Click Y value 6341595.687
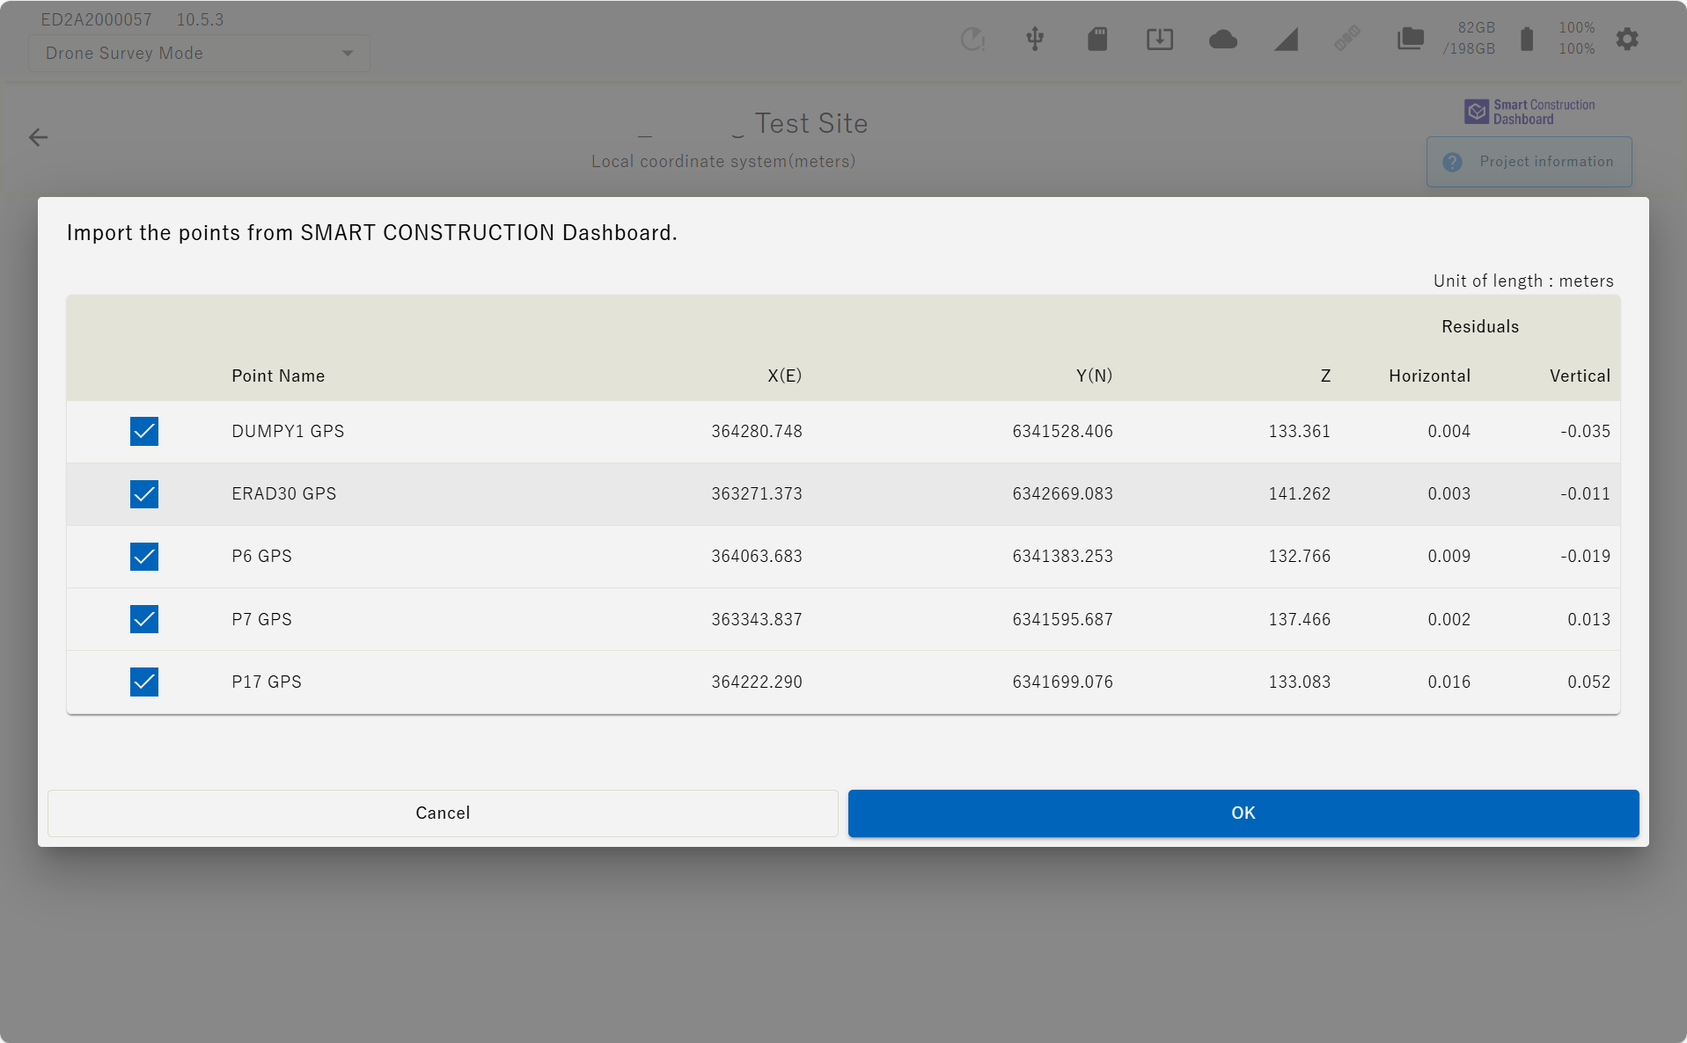The width and height of the screenshot is (1687, 1043). [x=1063, y=619]
